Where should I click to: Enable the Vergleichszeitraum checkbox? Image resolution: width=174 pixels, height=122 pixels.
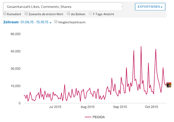56,22
